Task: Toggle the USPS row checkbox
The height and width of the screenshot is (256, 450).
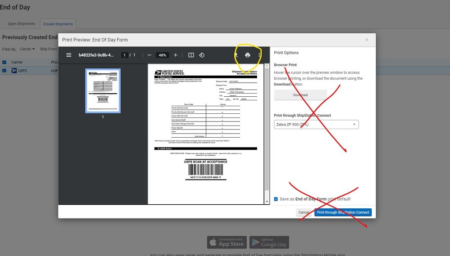Action: click(5, 71)
